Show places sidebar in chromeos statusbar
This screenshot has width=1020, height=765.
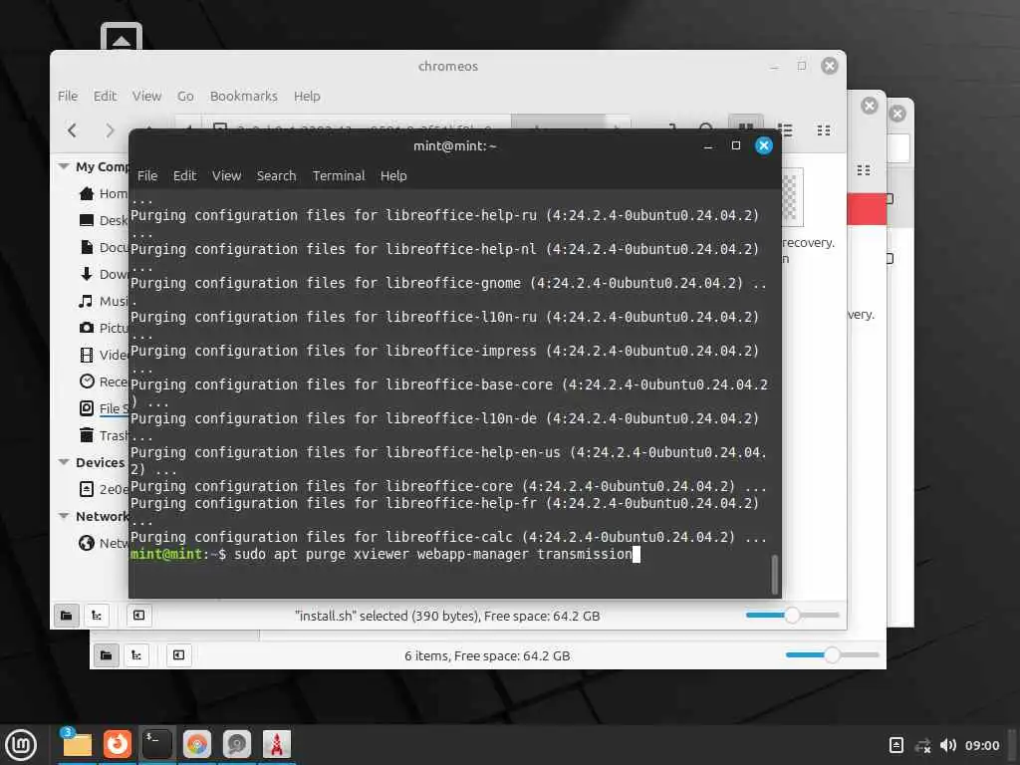(67, 616)
